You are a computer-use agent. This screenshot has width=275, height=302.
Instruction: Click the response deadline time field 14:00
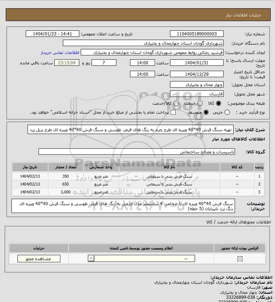(x=142, y=63)
